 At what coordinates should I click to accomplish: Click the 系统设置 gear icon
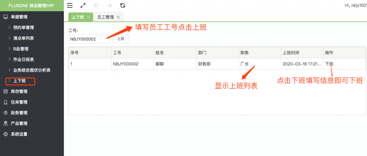pyautogui.click(x=6, y=134)
